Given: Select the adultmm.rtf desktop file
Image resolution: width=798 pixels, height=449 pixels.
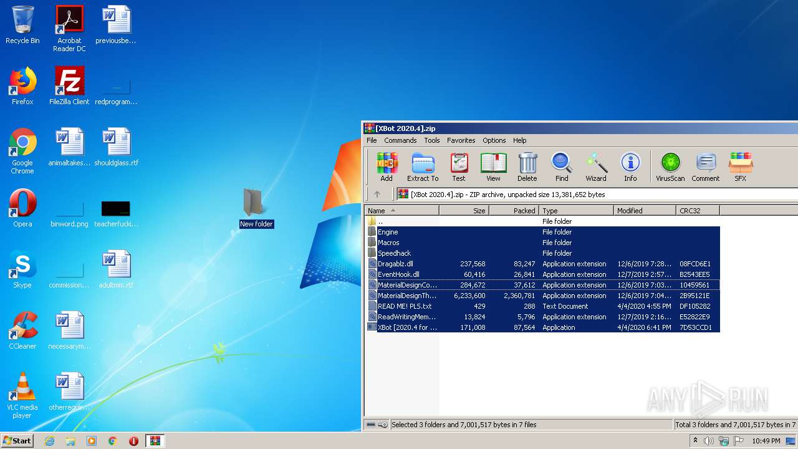Looking at the screenshot, I should click(116, 269).
